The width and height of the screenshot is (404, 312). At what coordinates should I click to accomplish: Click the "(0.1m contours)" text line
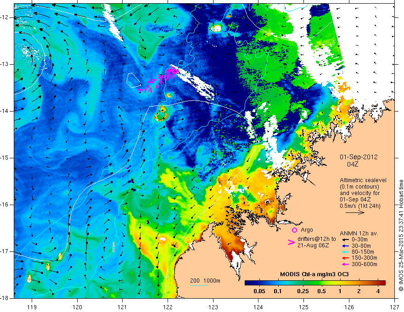click(x=359, y=187)
